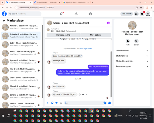Open the Groups icon in top navigation
The height and width of the screenshot is (123, 154).
point(91,14)
